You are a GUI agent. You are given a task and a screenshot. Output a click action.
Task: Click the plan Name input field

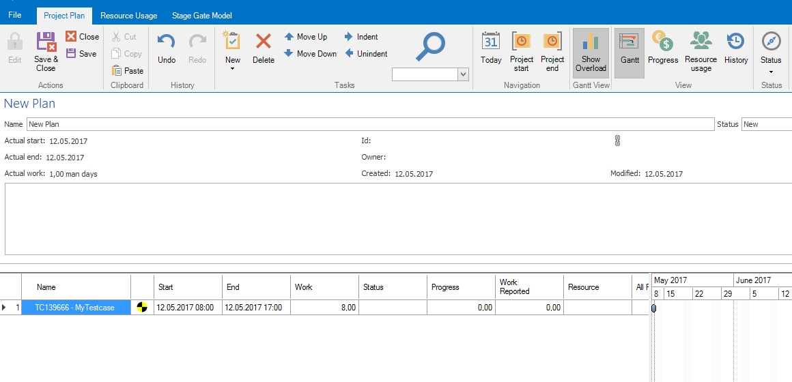click(369, 124)
